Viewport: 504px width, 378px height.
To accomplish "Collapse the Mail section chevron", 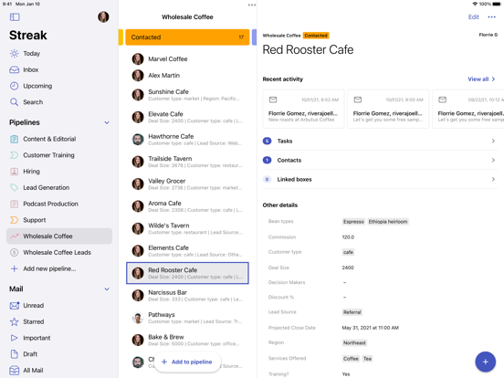I will pyautogui.click(x=107, y=289).
